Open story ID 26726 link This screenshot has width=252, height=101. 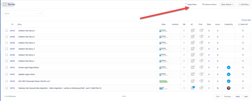point(12,81)
